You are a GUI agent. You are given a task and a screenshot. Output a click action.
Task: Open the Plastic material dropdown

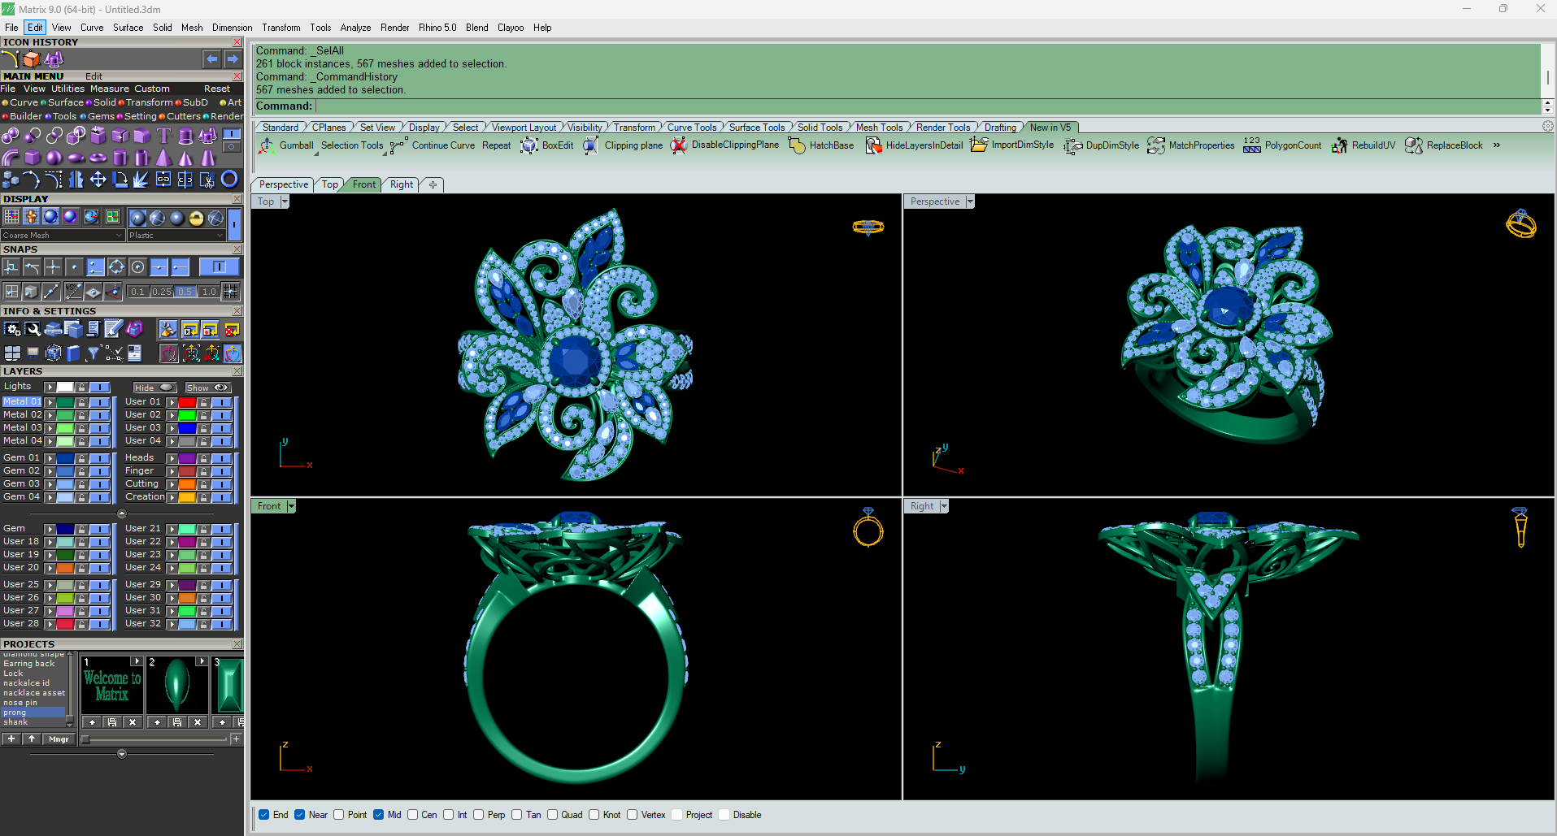click(x=176, y=236)
